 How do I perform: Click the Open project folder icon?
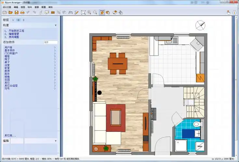tap(10, 13)
